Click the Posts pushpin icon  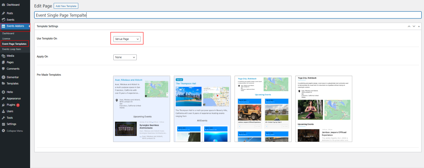(3, 13)
